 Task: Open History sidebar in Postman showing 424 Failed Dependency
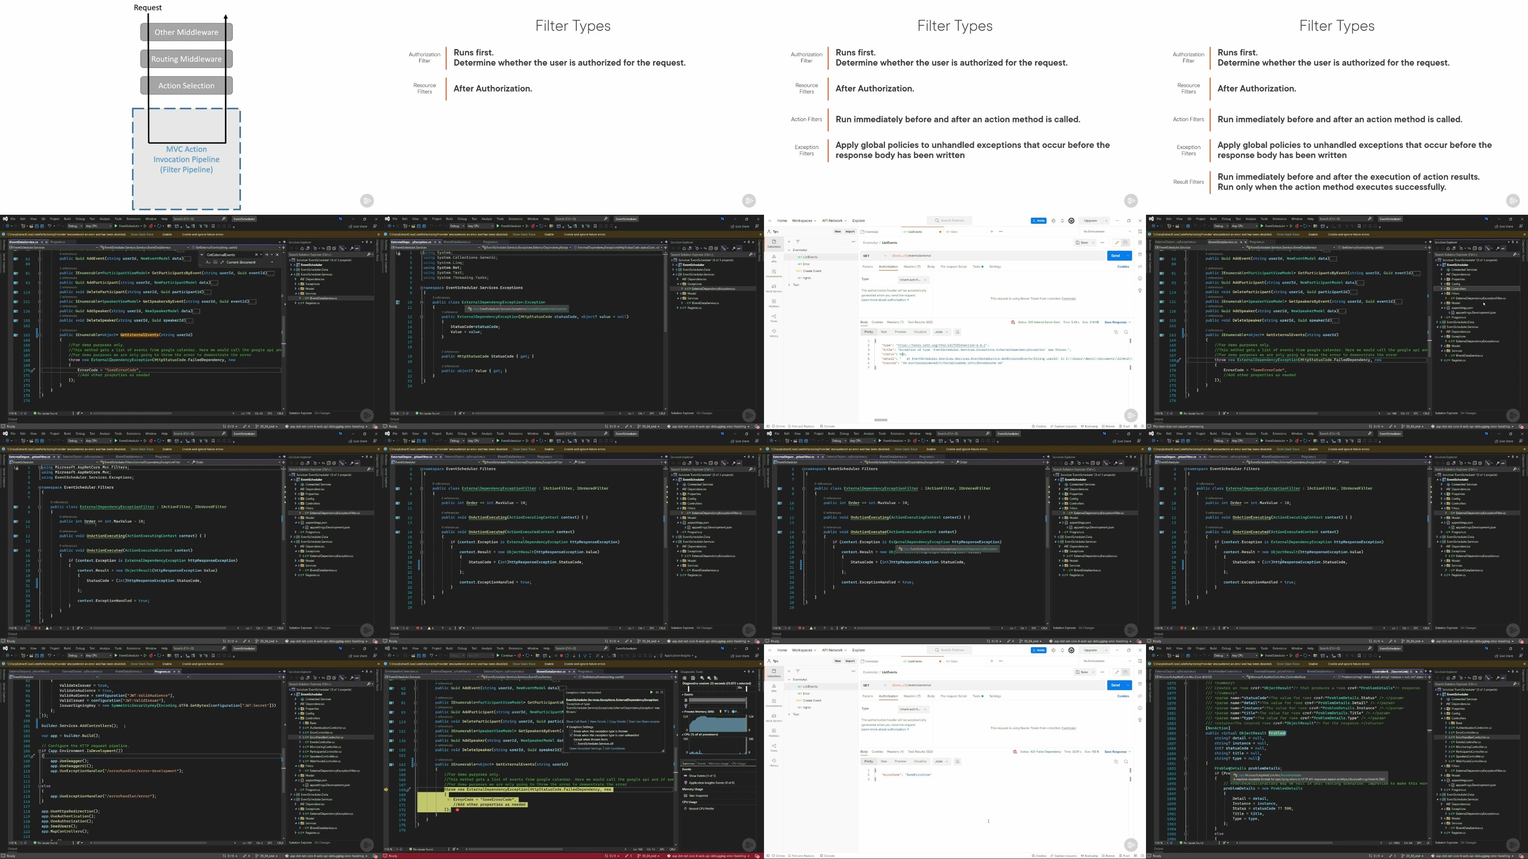[774, 761]
